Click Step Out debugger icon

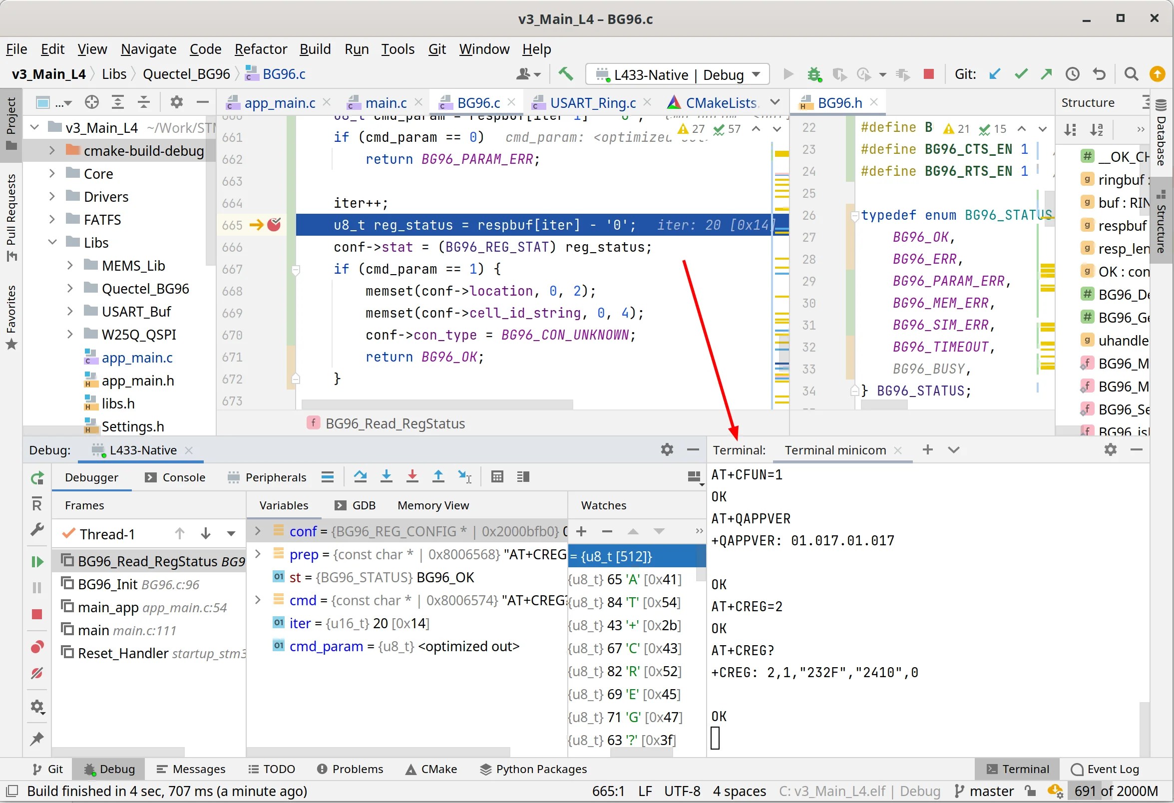coord(438,476)
